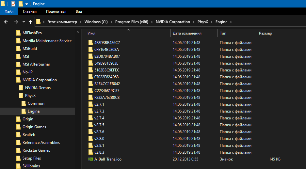This screenshot has height=169, width=306.
Task: Select the file name A_Ball_Trans.ico
Action: tap(108, 159)
